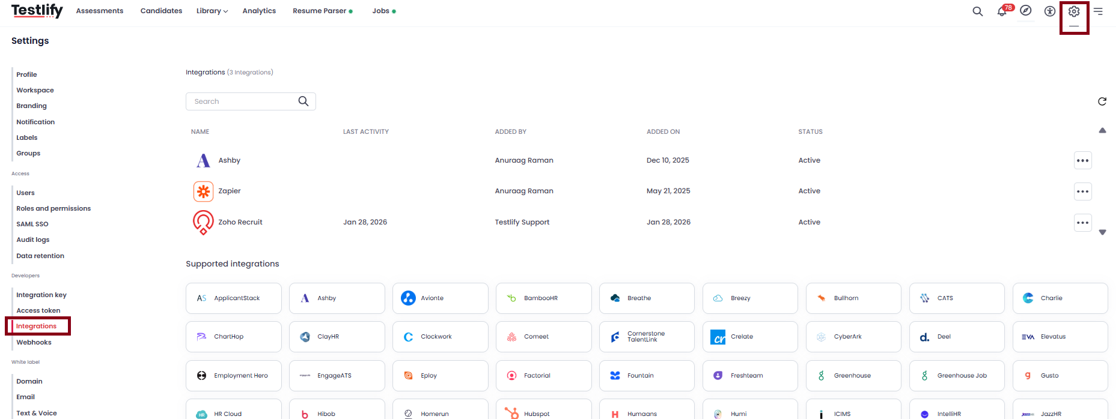Refresh the integrations list
The height and width of the screenshot is (419, 1116).
pyautogui.click(x=1102, y=101)
